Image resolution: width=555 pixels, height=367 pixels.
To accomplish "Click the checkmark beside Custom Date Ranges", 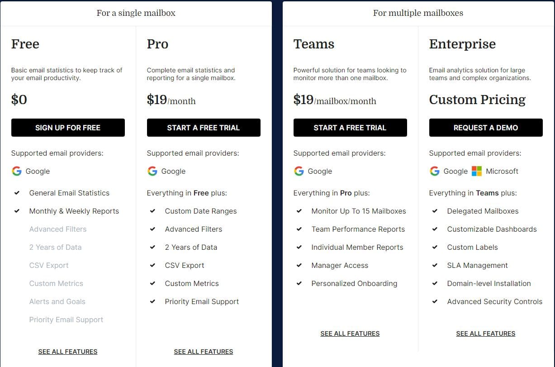I will 153,211.
